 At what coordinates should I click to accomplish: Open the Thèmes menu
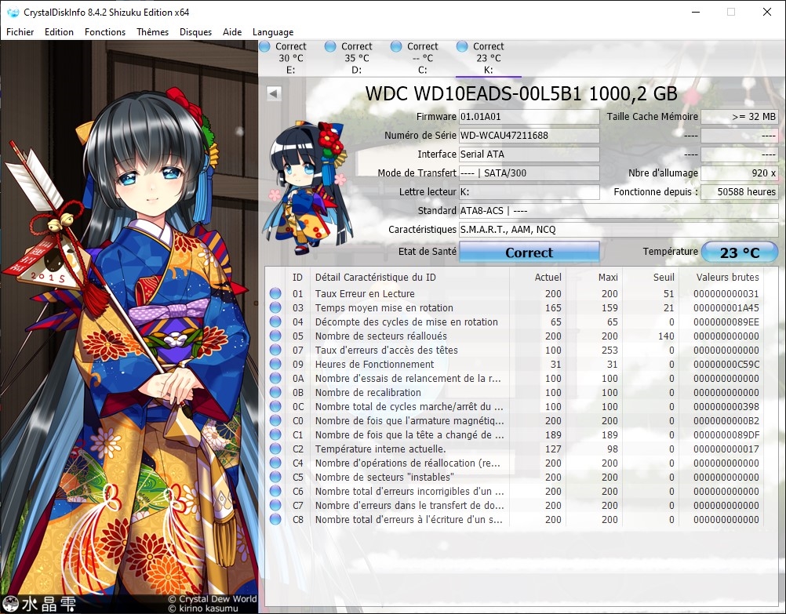point(152,32)
